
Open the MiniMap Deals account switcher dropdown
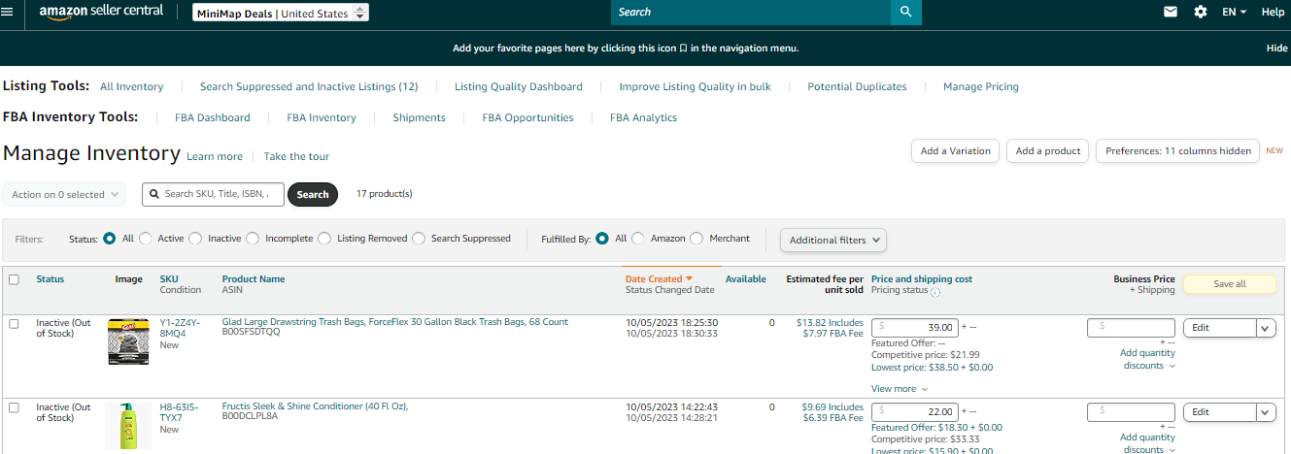(281, 13)
